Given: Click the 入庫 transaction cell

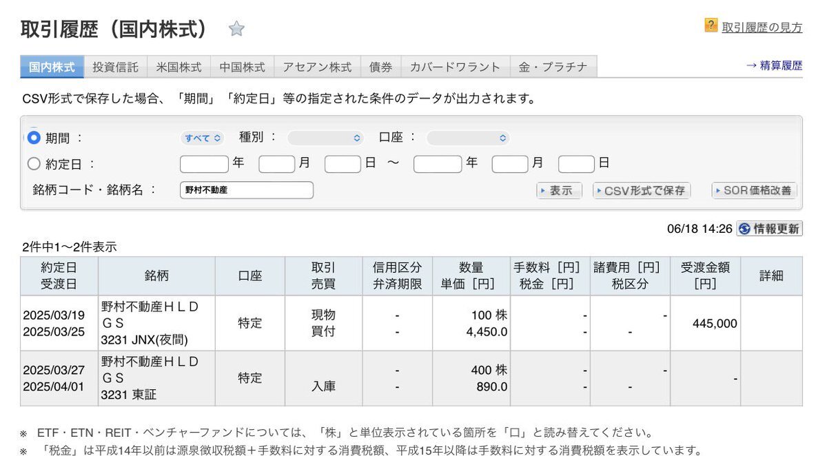Looking at the screenshot, I should point(323,378).
